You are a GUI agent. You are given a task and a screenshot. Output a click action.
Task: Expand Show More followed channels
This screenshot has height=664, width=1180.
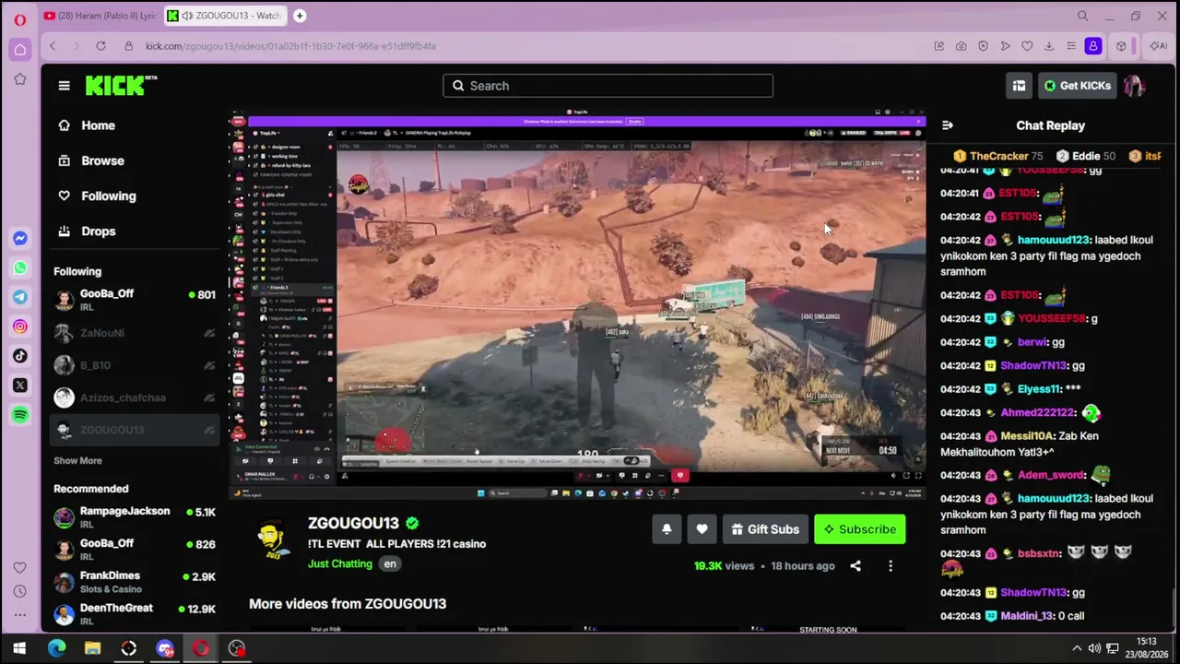pyautogui.click(x=77, y=460)
